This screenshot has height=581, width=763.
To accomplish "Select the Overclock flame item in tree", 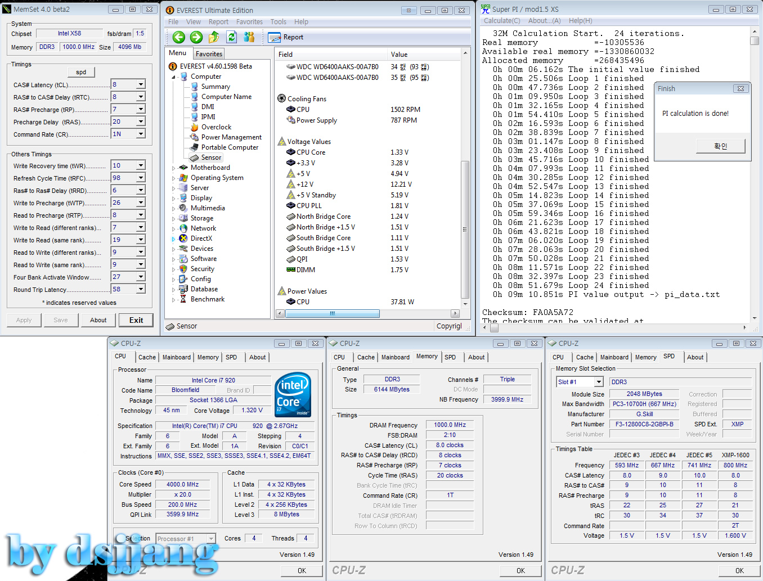I will click(216, 127).
